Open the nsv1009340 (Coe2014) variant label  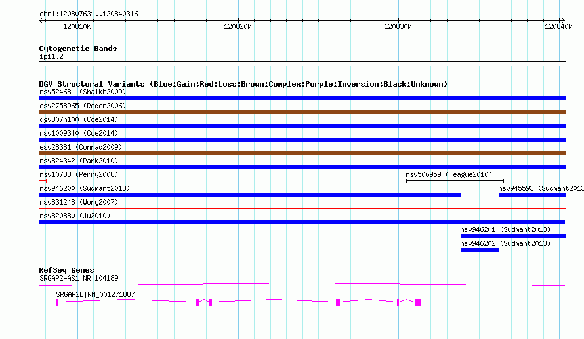coord(79,133)
